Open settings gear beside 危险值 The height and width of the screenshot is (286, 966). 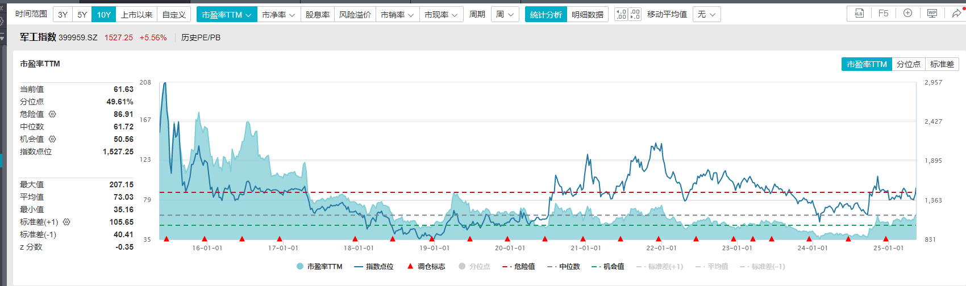[52, 114]
